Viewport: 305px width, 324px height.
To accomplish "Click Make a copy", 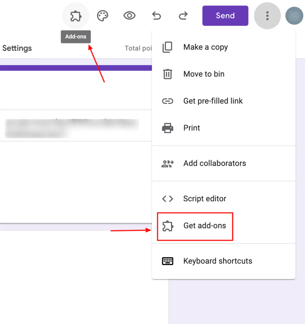I will tap(205, 47).
